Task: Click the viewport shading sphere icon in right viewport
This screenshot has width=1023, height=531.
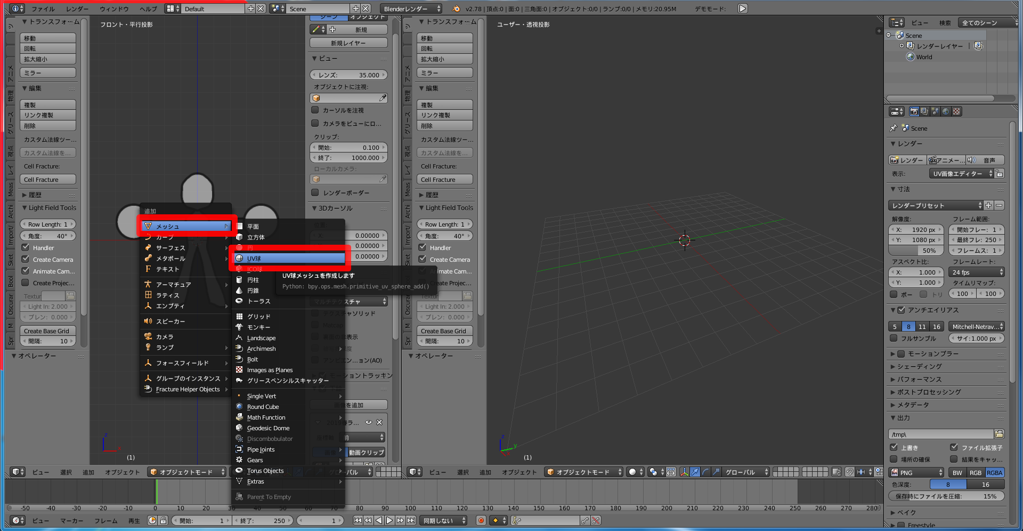Action: [635, 472]
